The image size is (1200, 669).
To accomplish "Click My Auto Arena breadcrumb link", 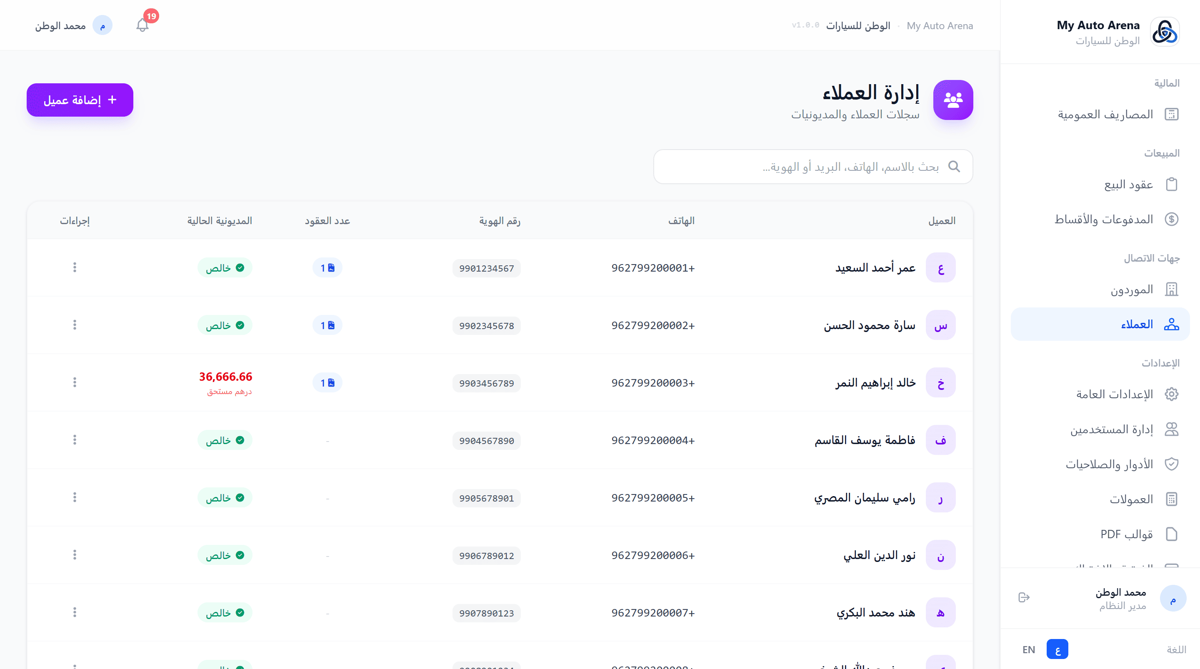I will (x=940, y=26).
